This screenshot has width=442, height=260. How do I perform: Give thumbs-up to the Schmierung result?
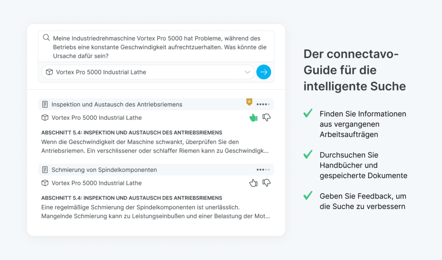[x=253, y=183]
